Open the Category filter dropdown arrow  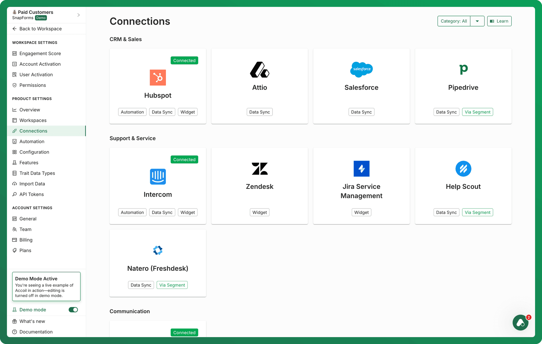pyautogui.click(x=477, y=21)
